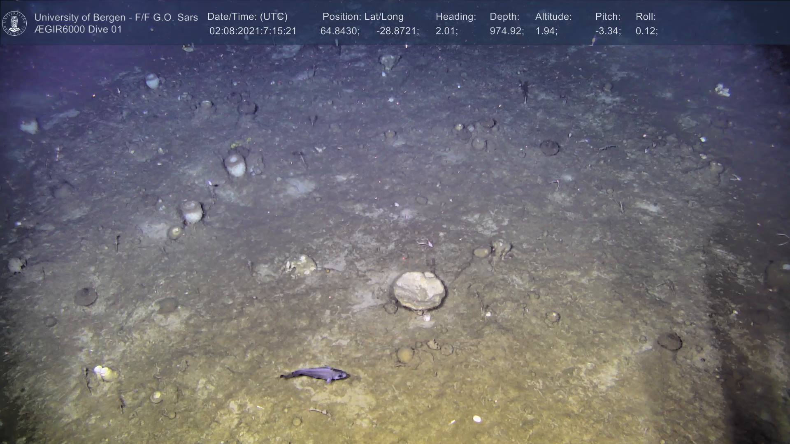The image size is (790, 444).
Task: Click the timestamp 02:08:2021:7:15:21
Action: (x=253, y=31)
